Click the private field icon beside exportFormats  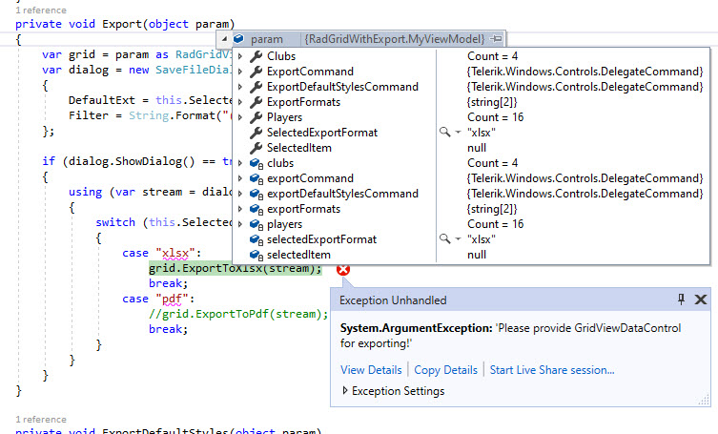coord(256,210)
